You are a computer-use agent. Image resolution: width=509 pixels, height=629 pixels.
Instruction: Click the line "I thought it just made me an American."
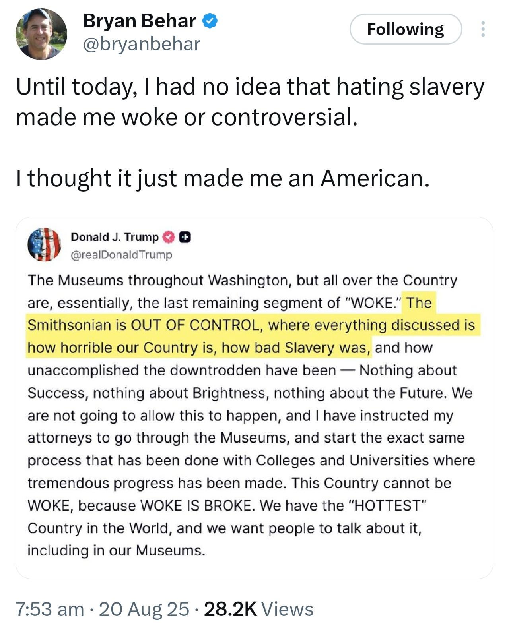click(223, 178)
